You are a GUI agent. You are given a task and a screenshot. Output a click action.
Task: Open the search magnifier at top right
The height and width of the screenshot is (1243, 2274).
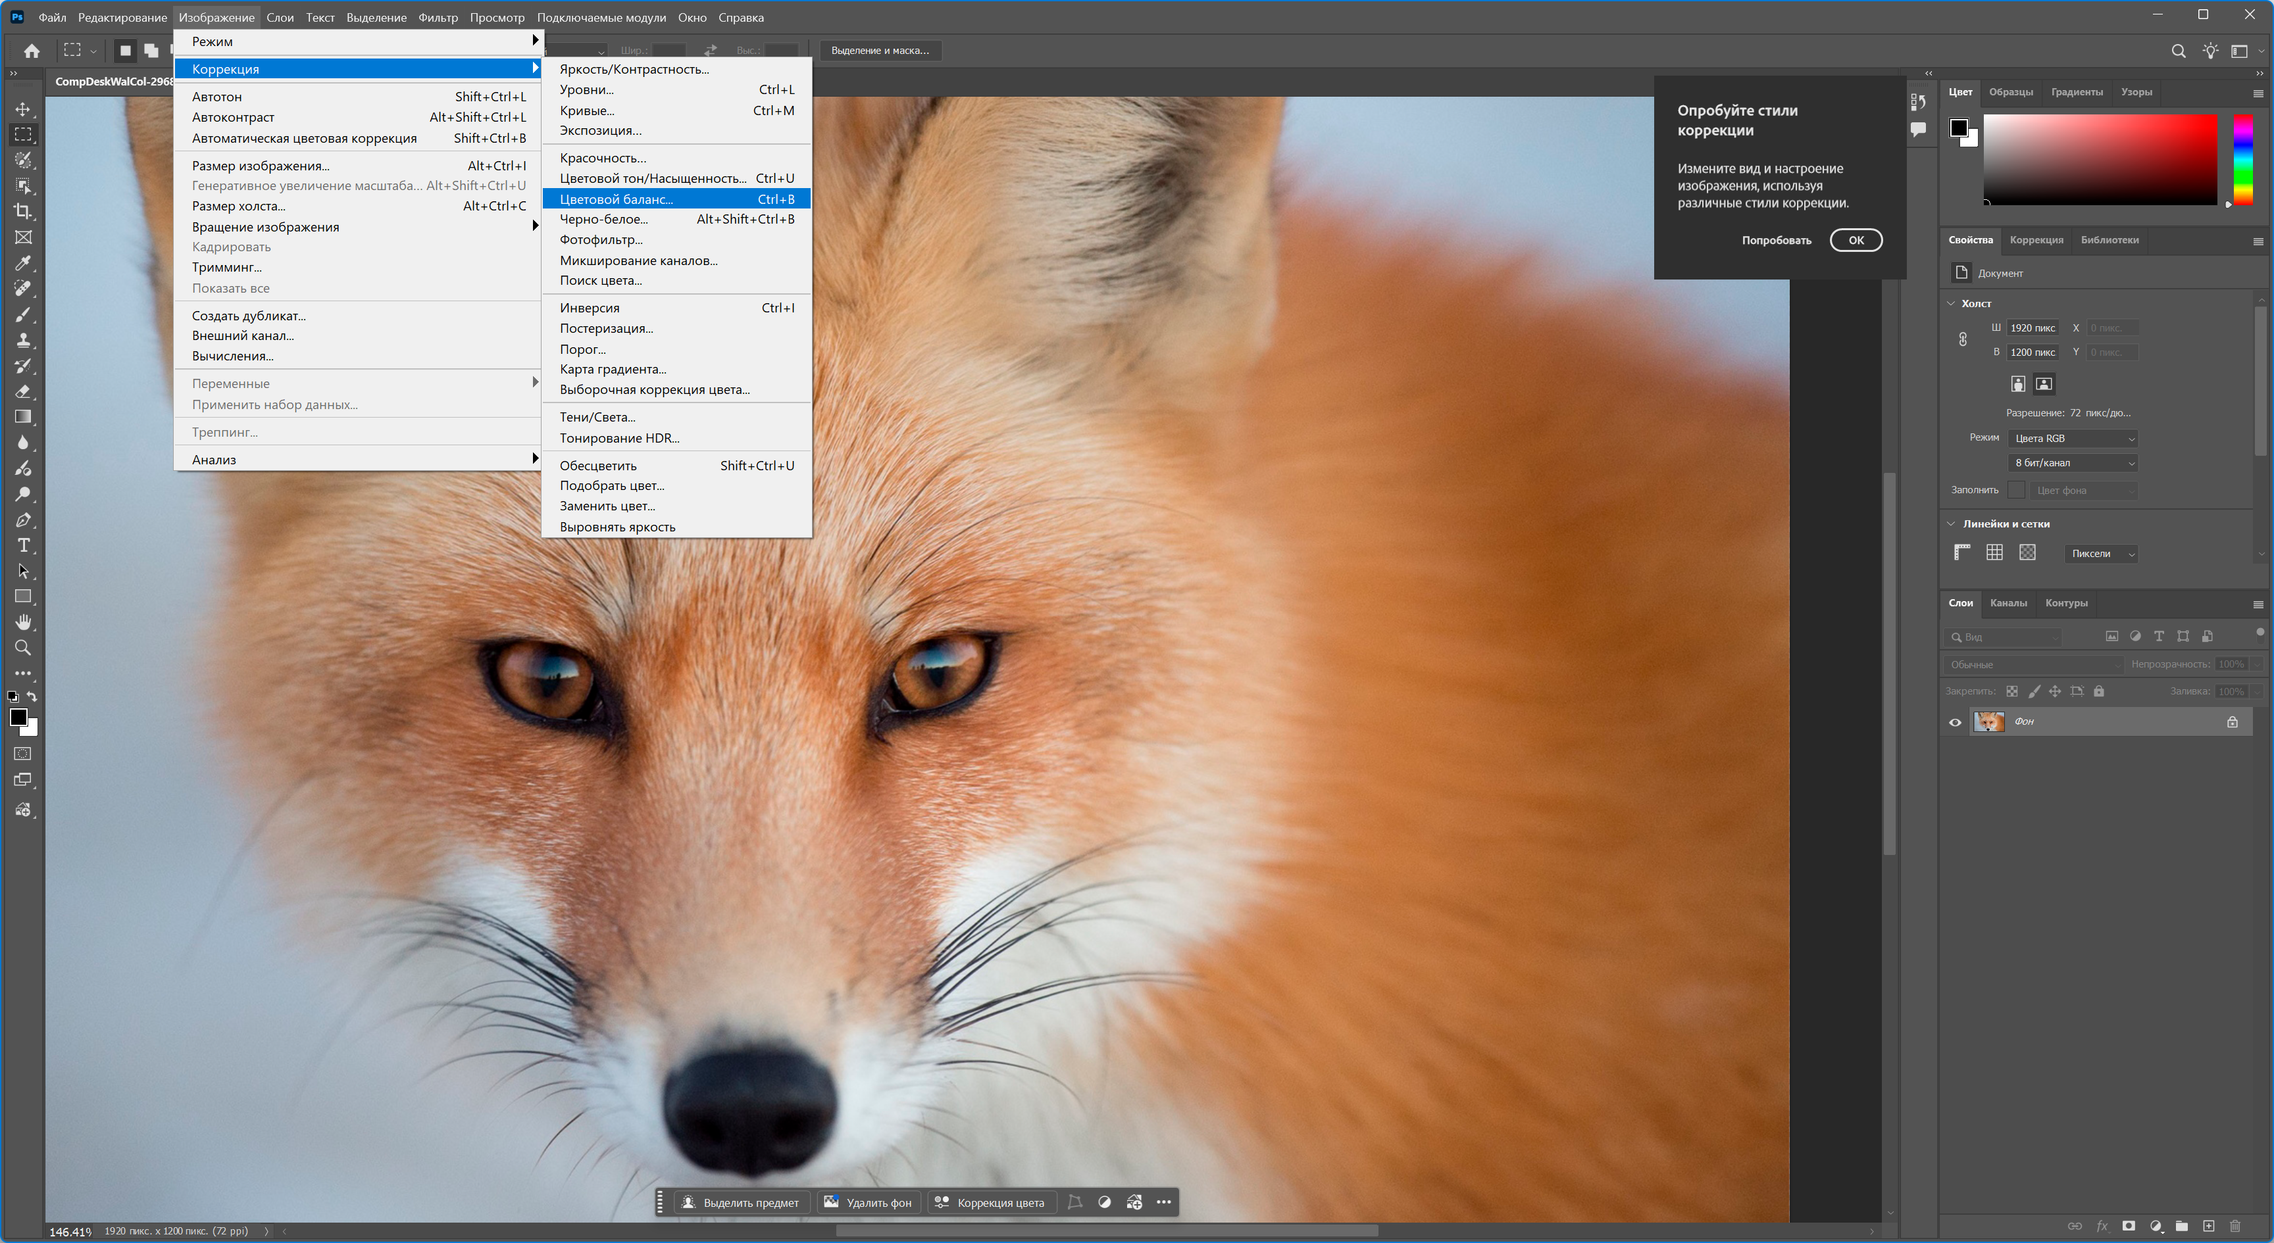pyautogui.click(x=2178, y=50)
